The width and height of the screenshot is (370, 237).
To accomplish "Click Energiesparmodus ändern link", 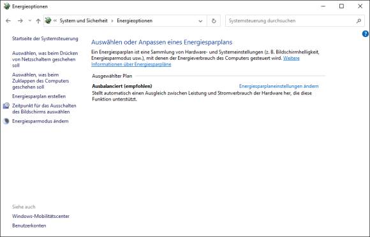I will (x=40, y=121).
